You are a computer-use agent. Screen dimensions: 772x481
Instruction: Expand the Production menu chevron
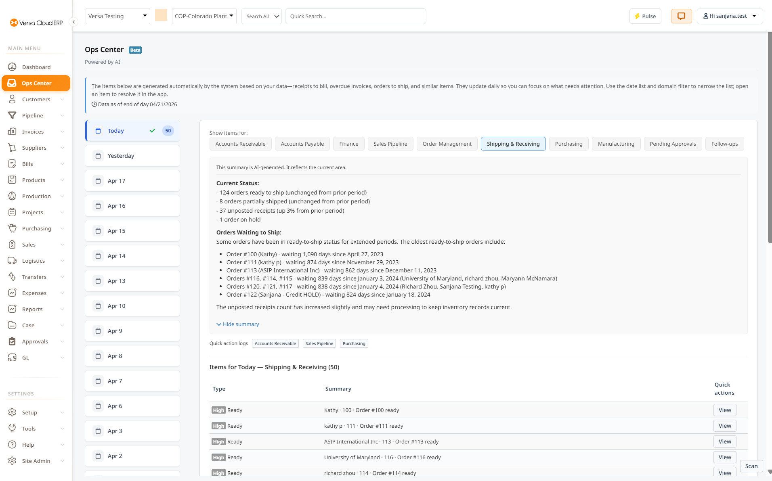point(62,196)
